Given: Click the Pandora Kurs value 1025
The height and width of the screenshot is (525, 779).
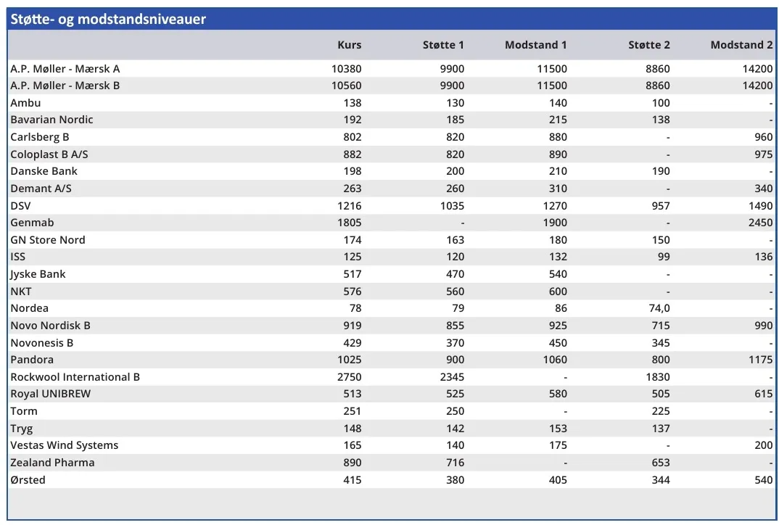Looking at the screenshot, I should [347, 360].
